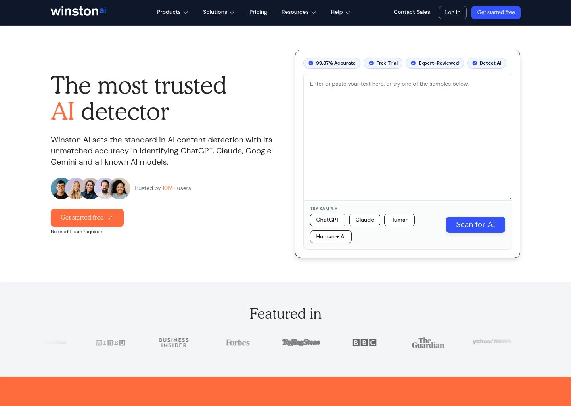Screen dimensions: 571x406
Task: Click the WIRED logo
Action: tap(110, 343)
